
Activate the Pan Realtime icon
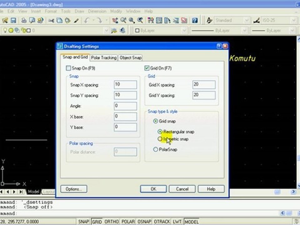pyautogui.click(x=115, y=20)
